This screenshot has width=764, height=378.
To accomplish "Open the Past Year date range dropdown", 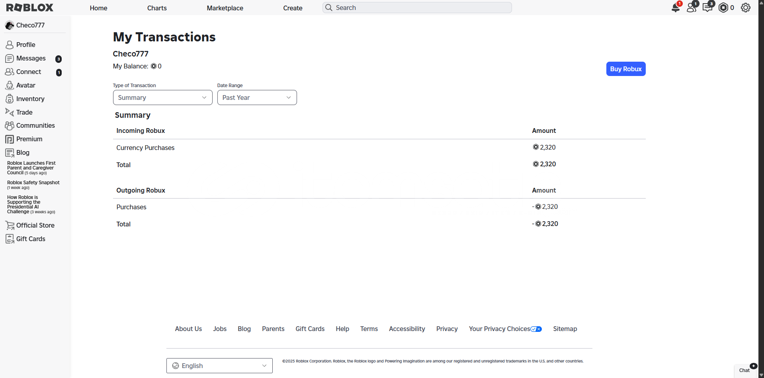I will (257, 98).
